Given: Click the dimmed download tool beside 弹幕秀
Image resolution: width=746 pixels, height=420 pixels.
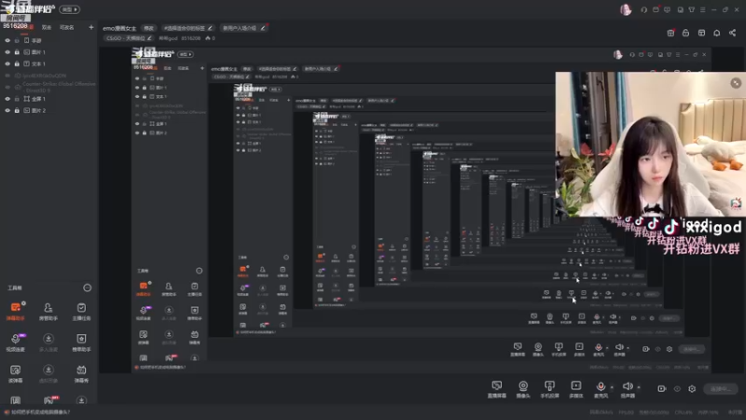Looking at the screenshot, I should pos(48,373).
